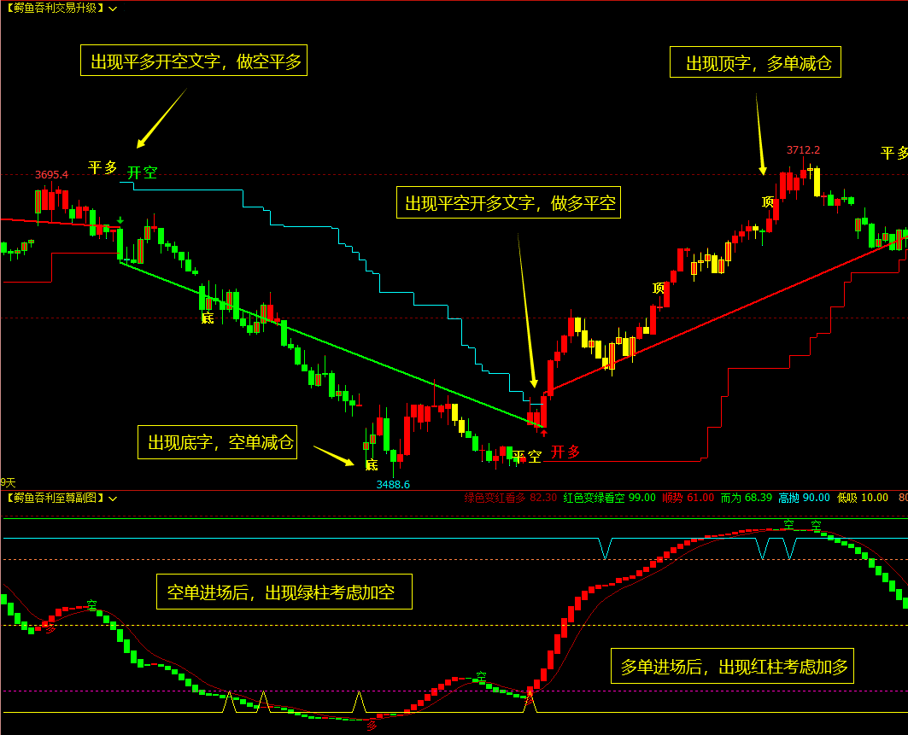Click the 开多 long-entry signal text

tap(565, 453)
